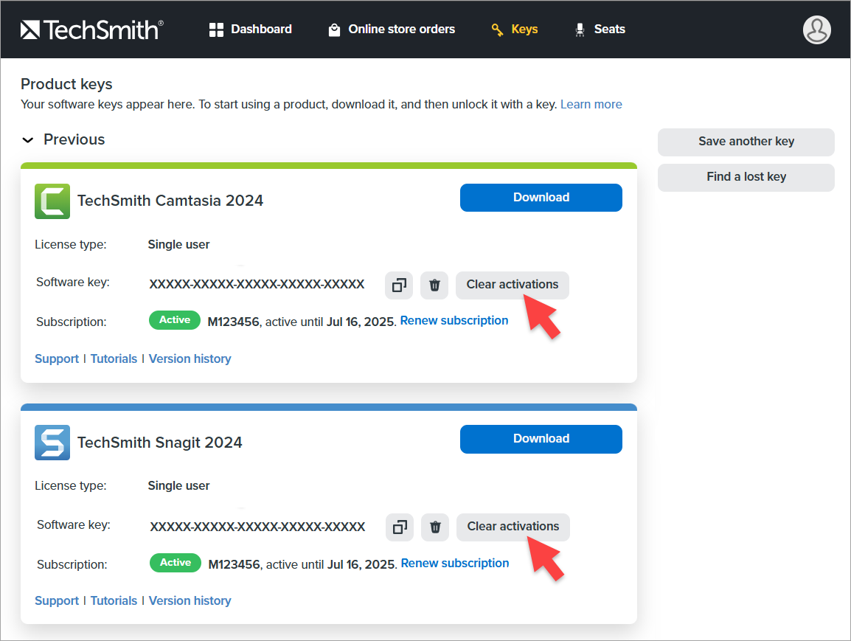Delete the Camtasia software key
This screenshot has height=641, width=851.
[x=434, y=285]
